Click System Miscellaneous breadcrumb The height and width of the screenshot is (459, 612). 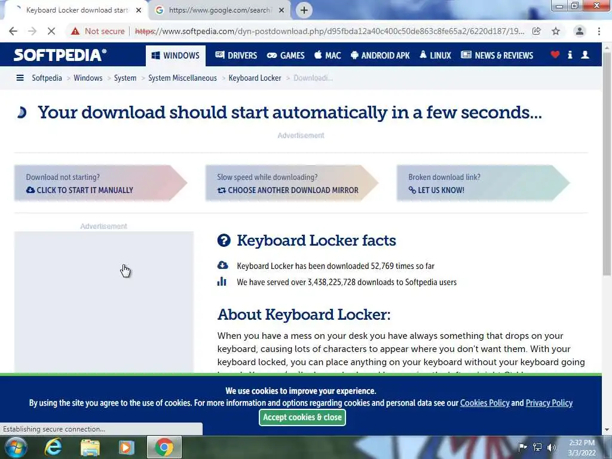click(182, 78)
